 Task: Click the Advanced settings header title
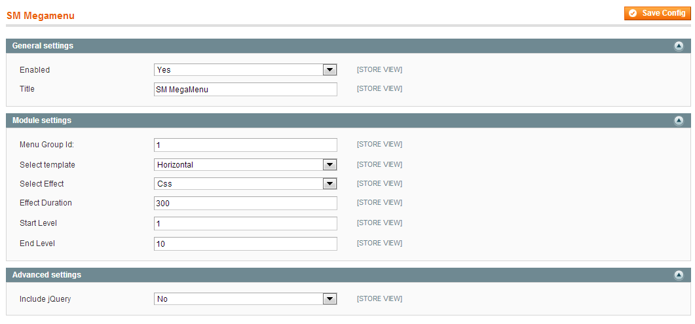tap(47, 275)
